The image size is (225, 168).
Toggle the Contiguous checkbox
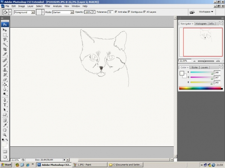[x=129, y=12]
